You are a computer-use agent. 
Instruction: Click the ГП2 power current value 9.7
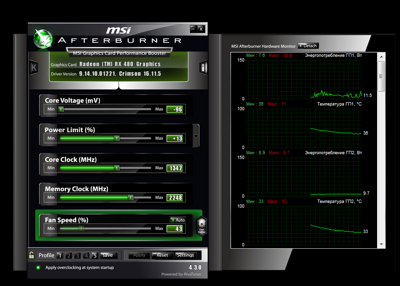366,193
